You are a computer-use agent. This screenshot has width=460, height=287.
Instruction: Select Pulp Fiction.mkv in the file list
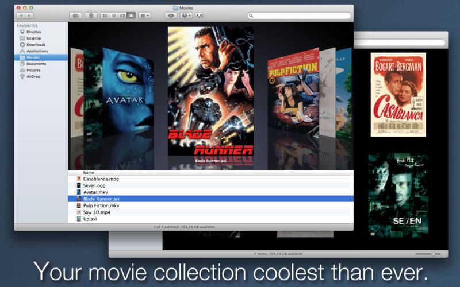(210, 205)
